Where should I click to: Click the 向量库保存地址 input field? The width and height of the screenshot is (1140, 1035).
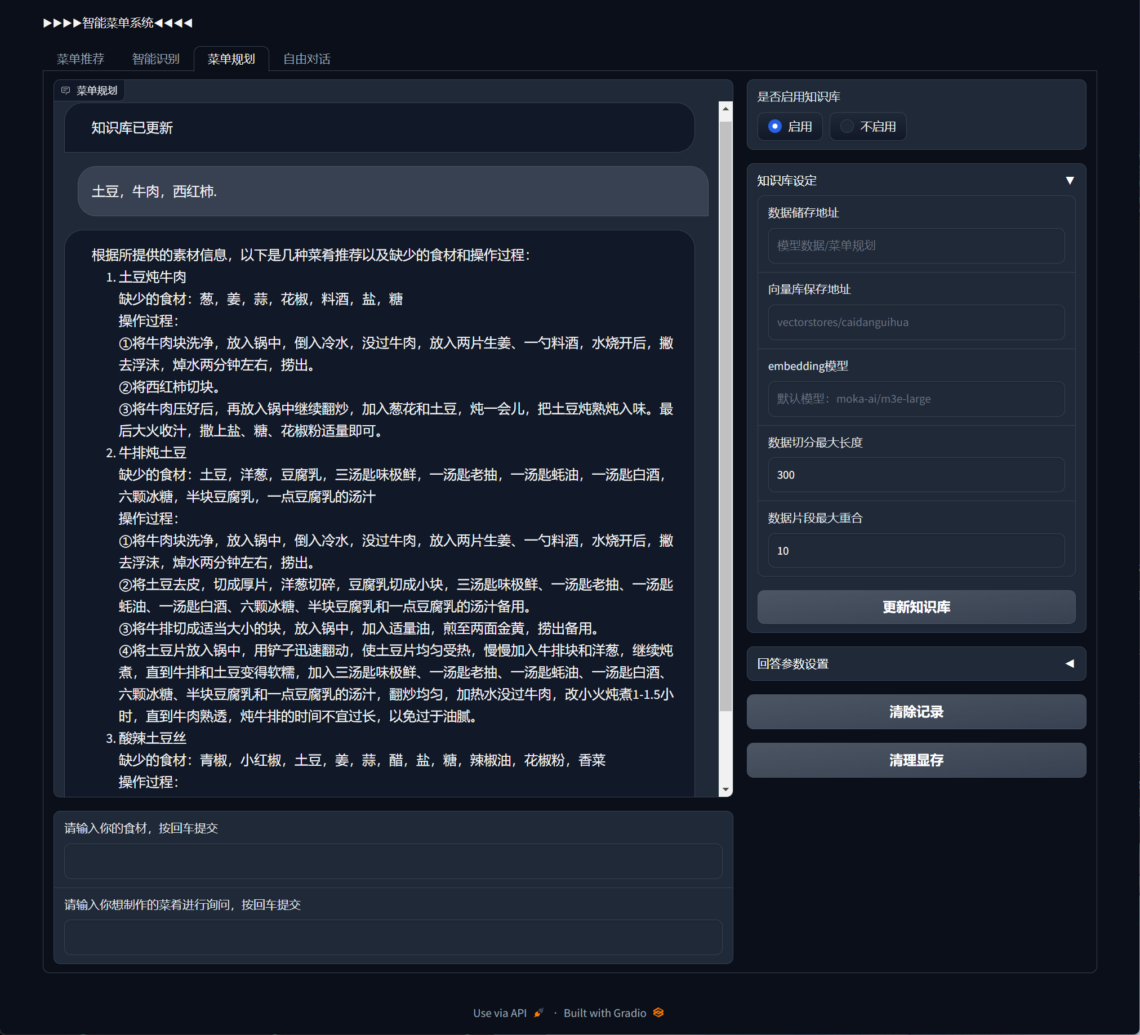click(x=916, y=322)
